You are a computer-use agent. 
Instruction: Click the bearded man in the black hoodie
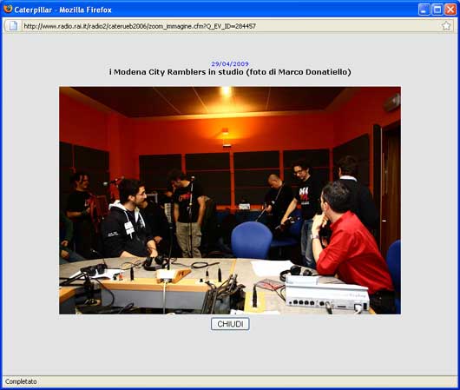pos(128,221)
